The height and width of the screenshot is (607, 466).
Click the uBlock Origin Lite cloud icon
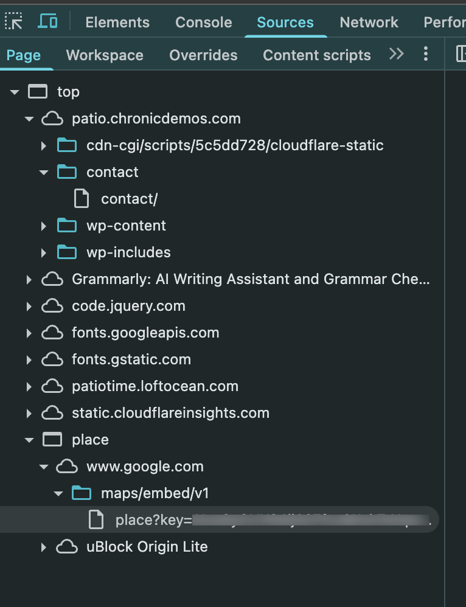[x=67, y=547]
